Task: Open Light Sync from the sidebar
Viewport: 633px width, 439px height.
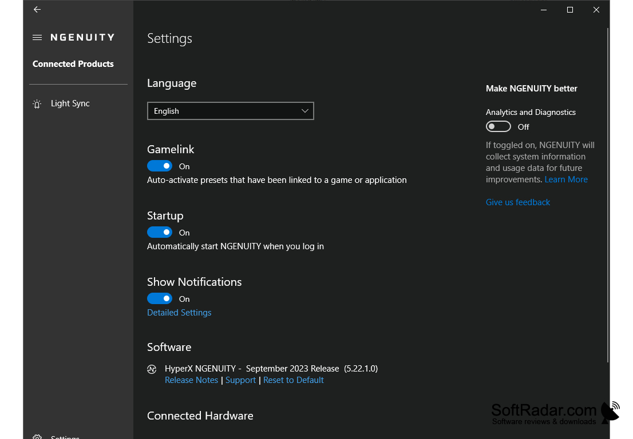Action: (70, 103)
